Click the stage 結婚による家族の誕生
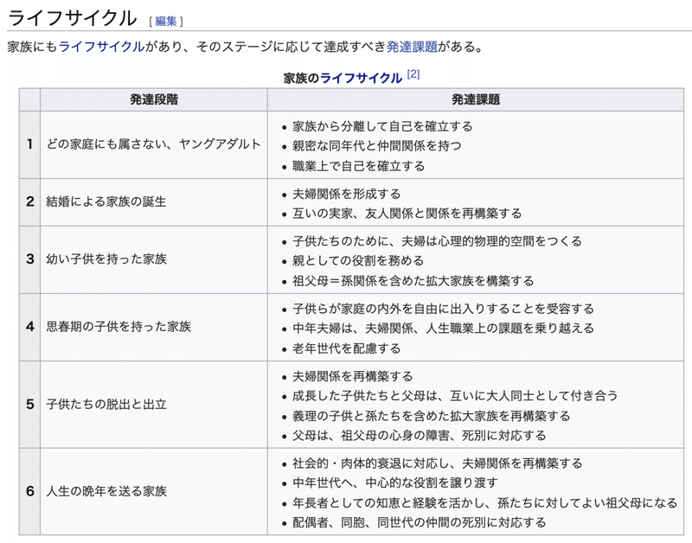Image resolution: width=692 pixels, height=543 pixels. [x=106, y=201]
